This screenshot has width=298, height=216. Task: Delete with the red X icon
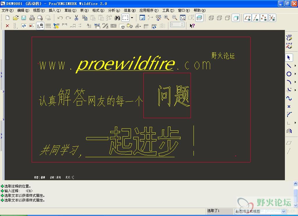click(7, 26)
